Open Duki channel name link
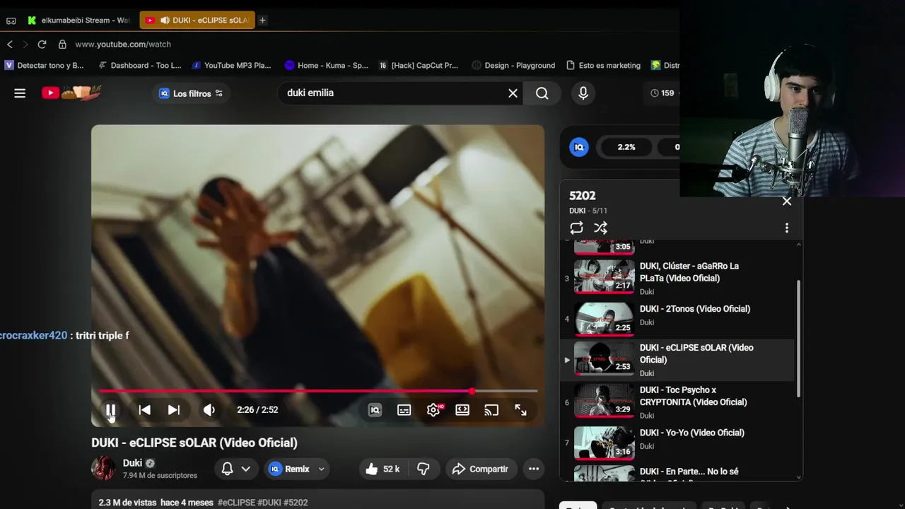The width and height of the screenshot is (905, 509). [x=132, y=463]
